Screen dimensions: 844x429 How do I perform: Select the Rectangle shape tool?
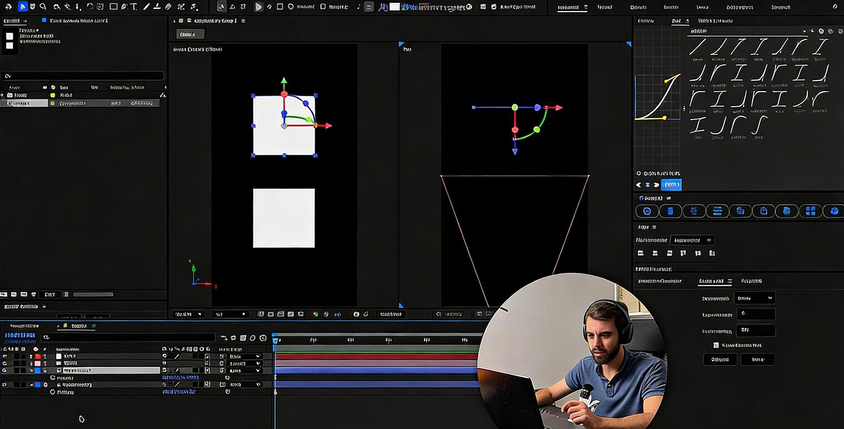coord(113,7)
